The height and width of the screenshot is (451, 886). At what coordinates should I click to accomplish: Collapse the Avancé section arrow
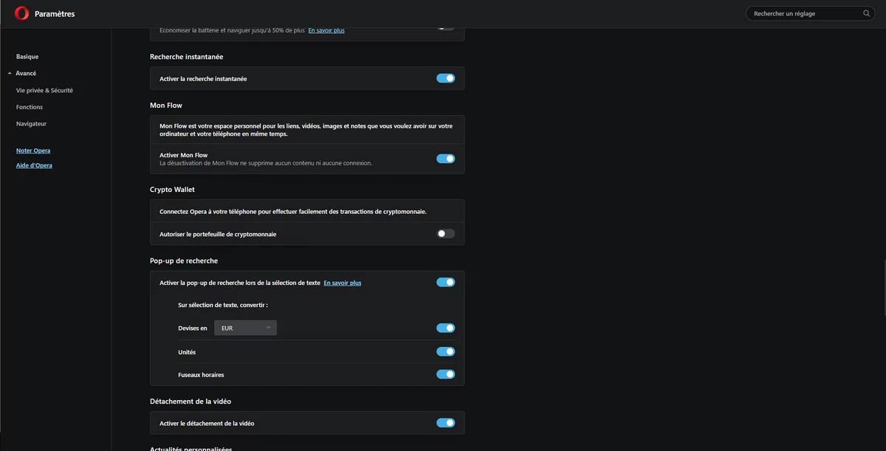(x=10, y=74)
